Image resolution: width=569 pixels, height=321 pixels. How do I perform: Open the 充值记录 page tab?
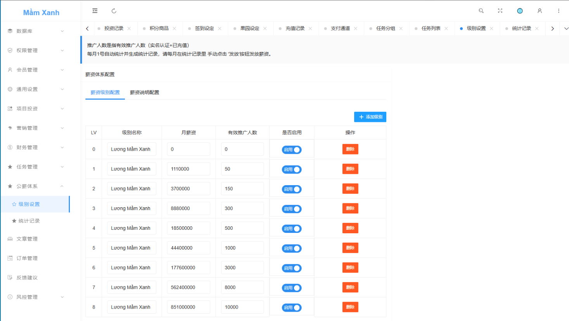[295, 28]
